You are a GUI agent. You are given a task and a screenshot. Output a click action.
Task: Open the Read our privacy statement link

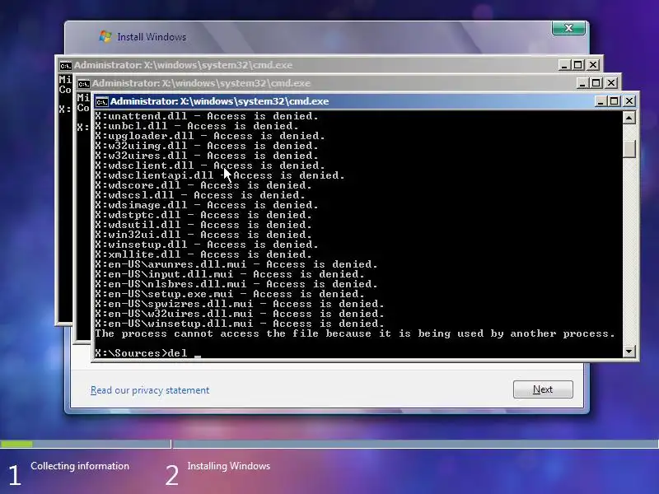pos(150,390)
